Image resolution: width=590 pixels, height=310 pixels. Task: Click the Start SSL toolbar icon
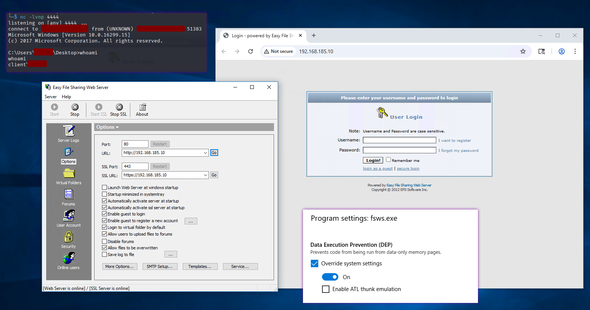(x=99, y=110)
